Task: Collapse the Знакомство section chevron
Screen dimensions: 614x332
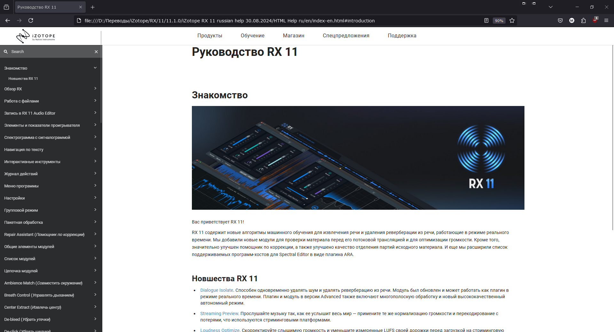Action: (x=95, y=68)
